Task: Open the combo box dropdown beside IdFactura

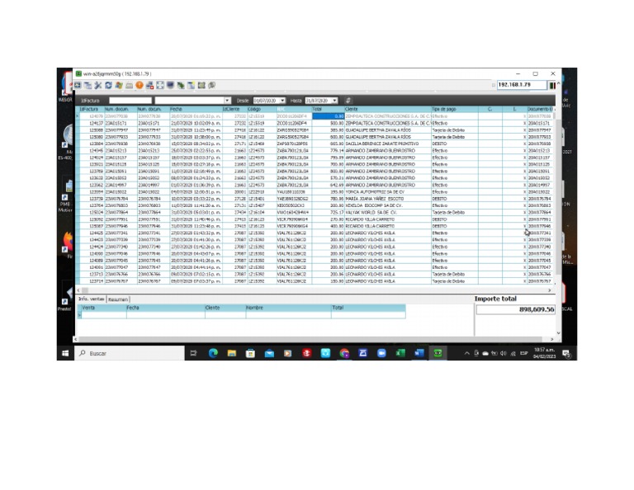Action: coord(227,100)
